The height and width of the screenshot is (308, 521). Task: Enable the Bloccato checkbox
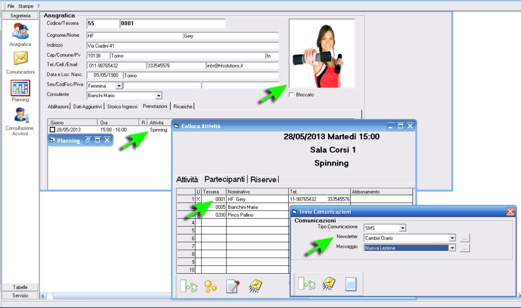pos(291,94)
